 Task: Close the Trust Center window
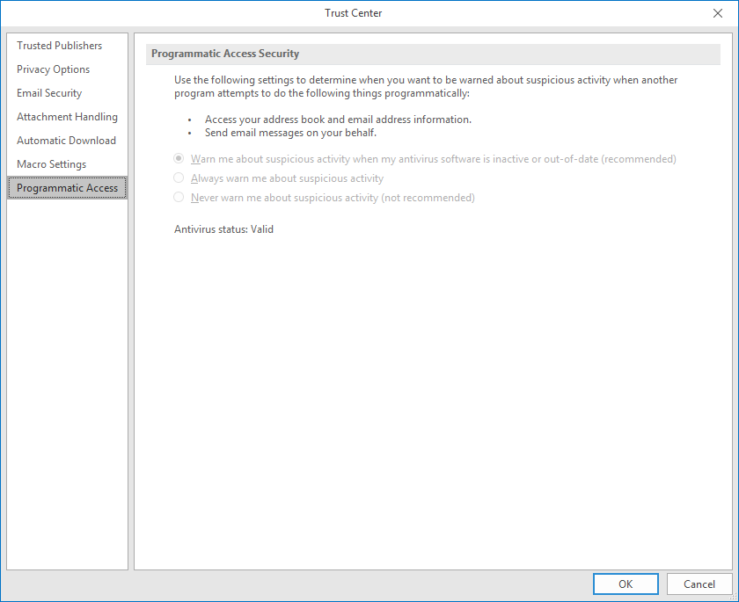click(x=717, y=13)
